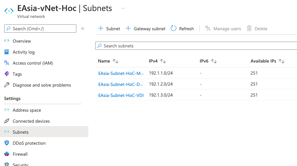Image resolution: width=297 pixels, height=166 pixels.
Task: Click the Security shield icon
Action: pos(7,164)
